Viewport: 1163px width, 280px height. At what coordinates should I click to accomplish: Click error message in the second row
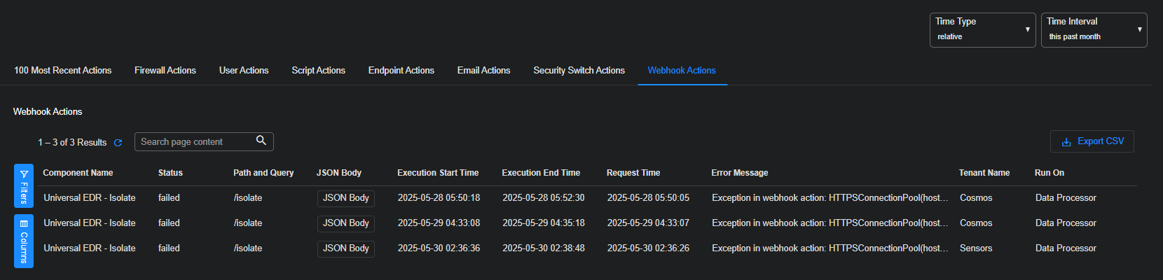tap(830, 223)
